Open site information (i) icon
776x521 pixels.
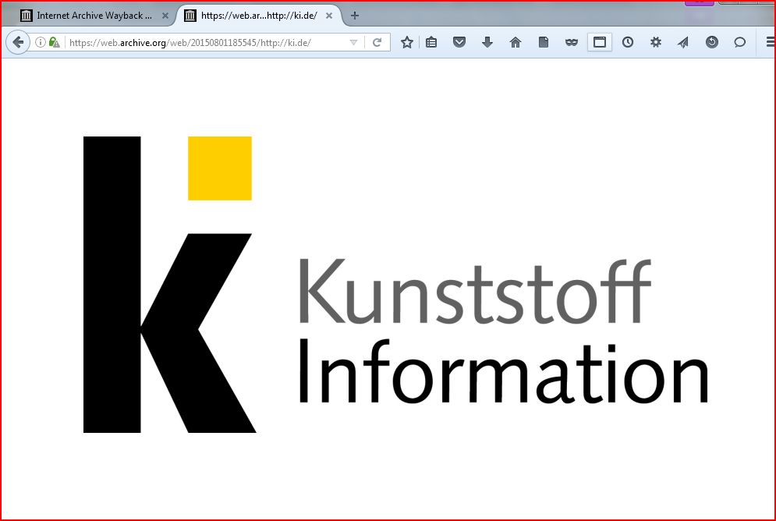pyautogui.click(x=41, y=43)
